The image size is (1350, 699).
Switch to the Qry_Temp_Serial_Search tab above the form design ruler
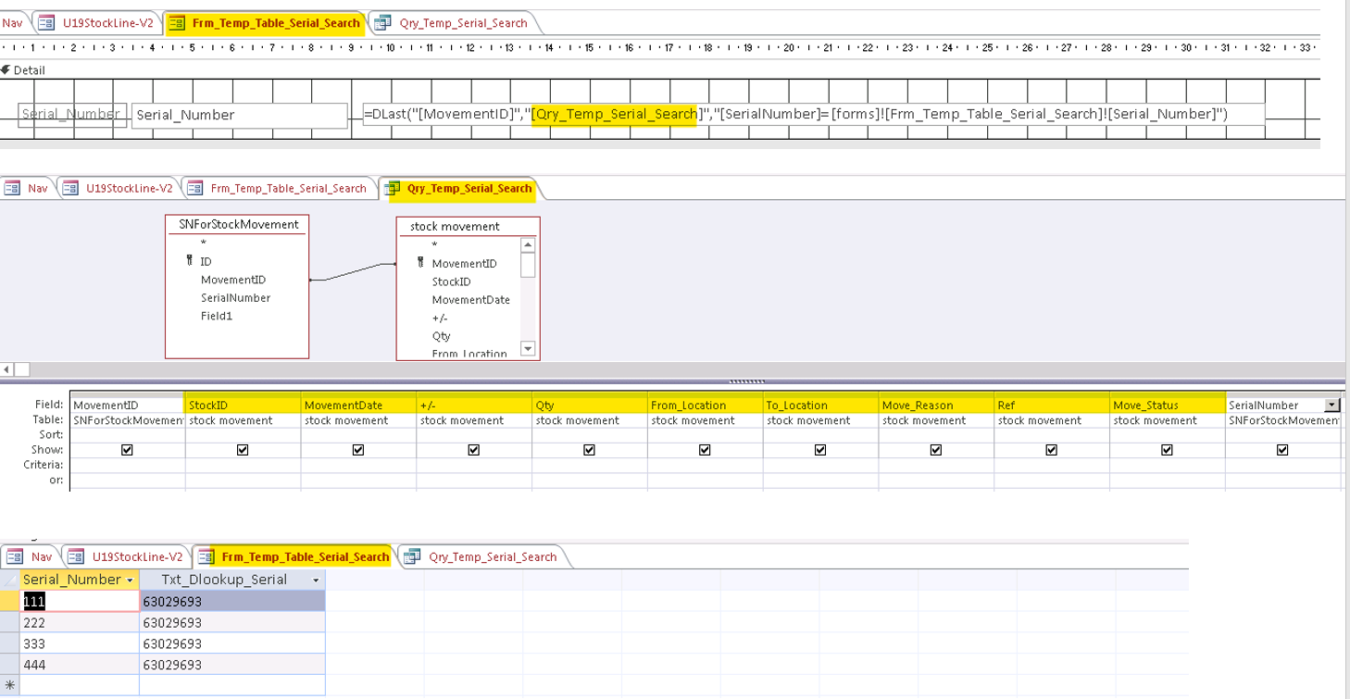454,23
